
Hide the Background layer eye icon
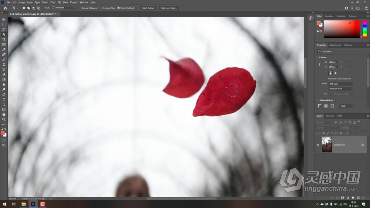point(318,145)
